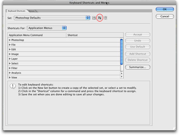Click the Accept button
Image resolution: width=179 pixels, height=135 pixels.
[x=137, y=35]
